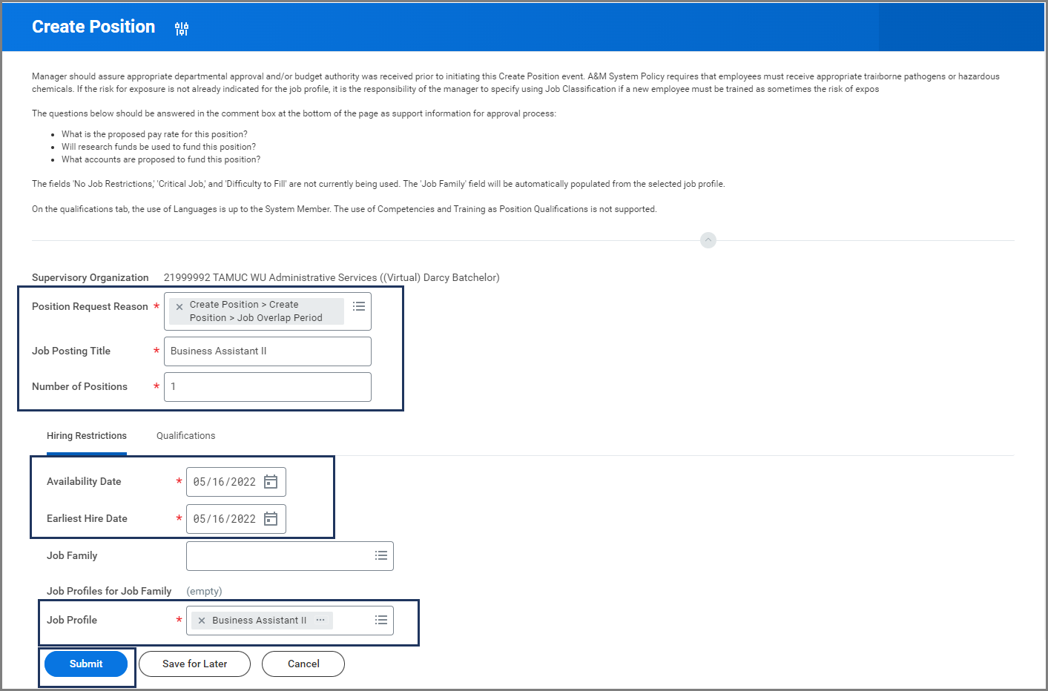Screen dimensions: 1048x691
Task: Focus the Number of Positions field
Action: click(x=267, y=387)
